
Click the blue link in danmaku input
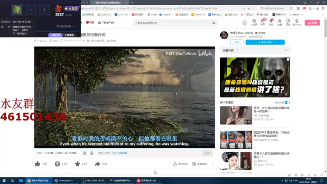click(122, 153)
